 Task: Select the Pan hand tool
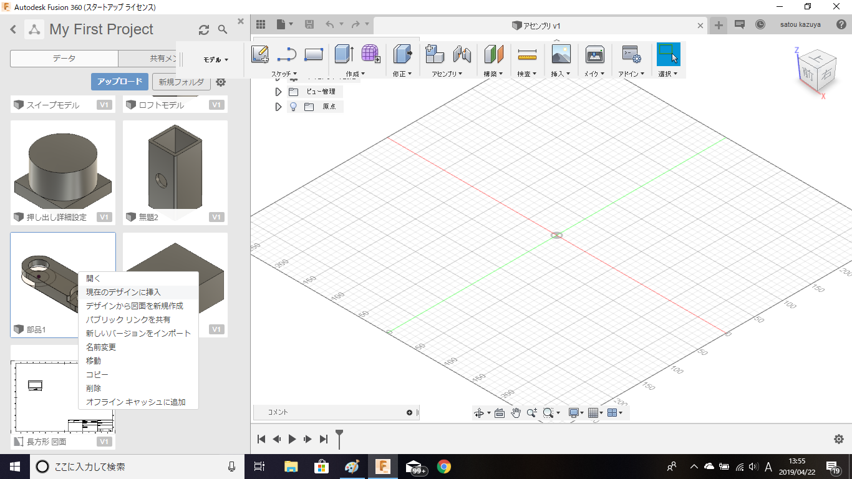click(x=516, y=412)
